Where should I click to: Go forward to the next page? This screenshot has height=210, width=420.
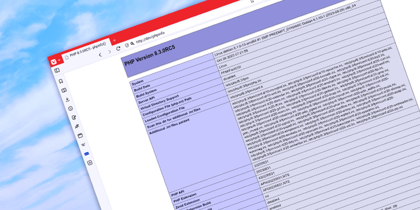[110, 52]
